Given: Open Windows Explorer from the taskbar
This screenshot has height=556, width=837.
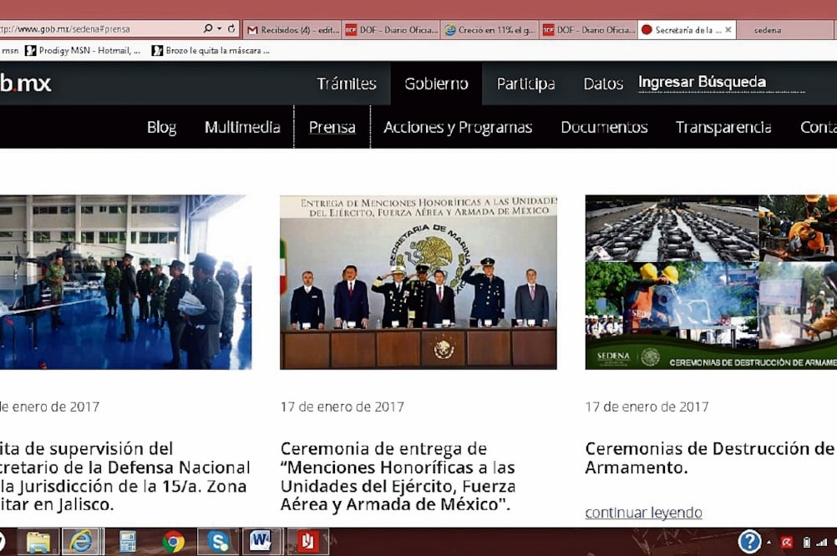Looking at the screenshot, I should click(x=38, y=541).
